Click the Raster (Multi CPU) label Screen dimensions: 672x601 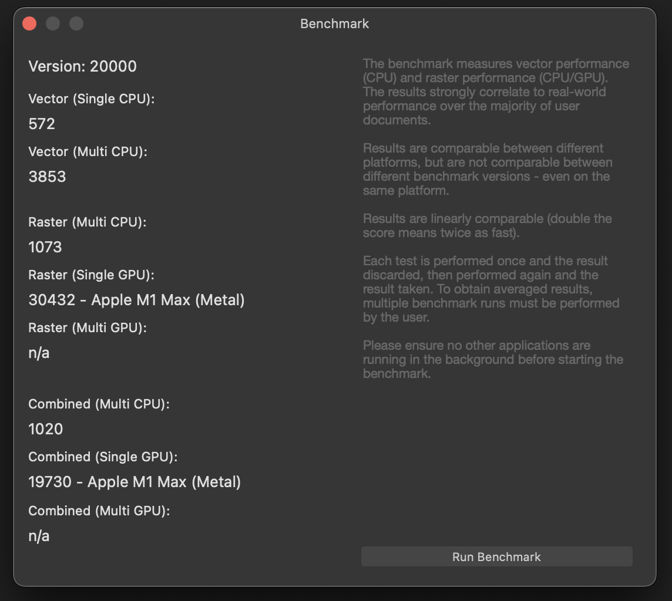[x=88, y=222]
